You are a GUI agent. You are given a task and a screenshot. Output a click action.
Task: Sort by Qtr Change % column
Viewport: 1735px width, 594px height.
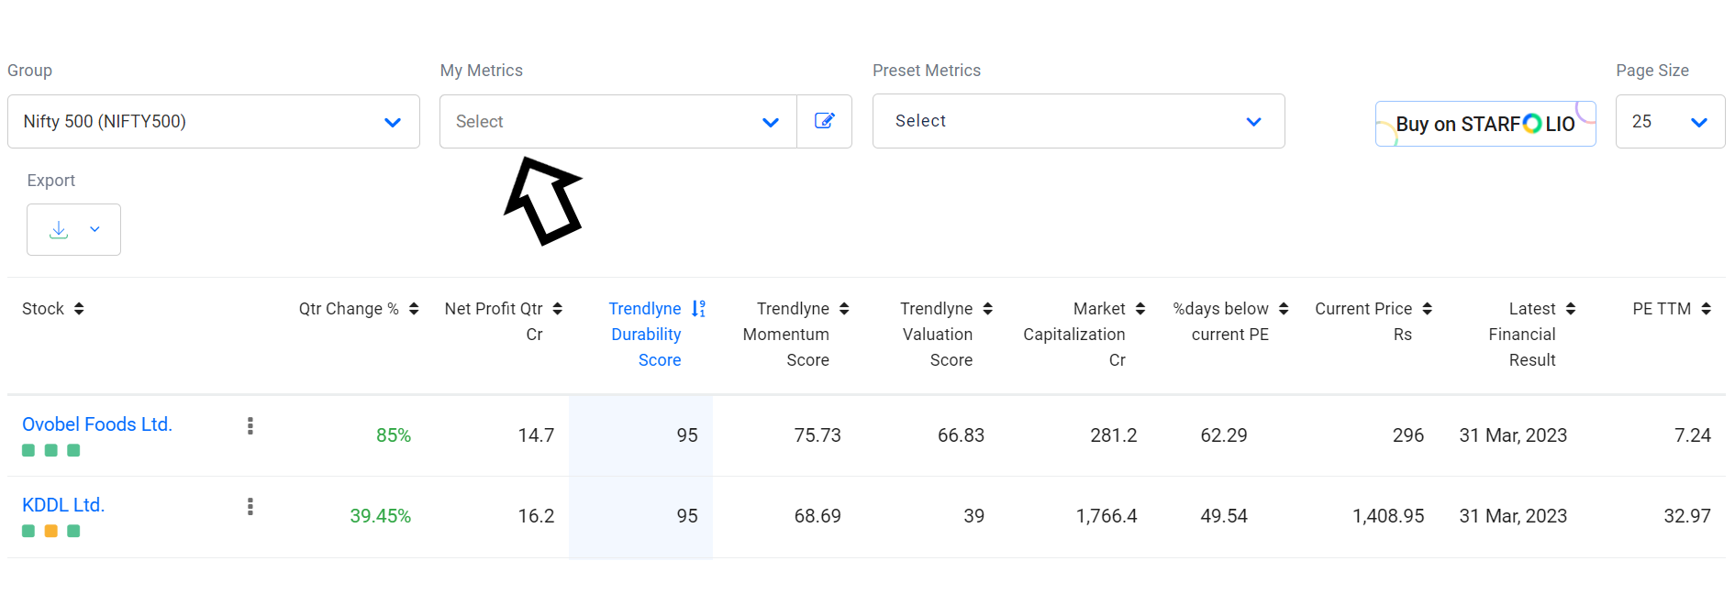click(414, 309)
